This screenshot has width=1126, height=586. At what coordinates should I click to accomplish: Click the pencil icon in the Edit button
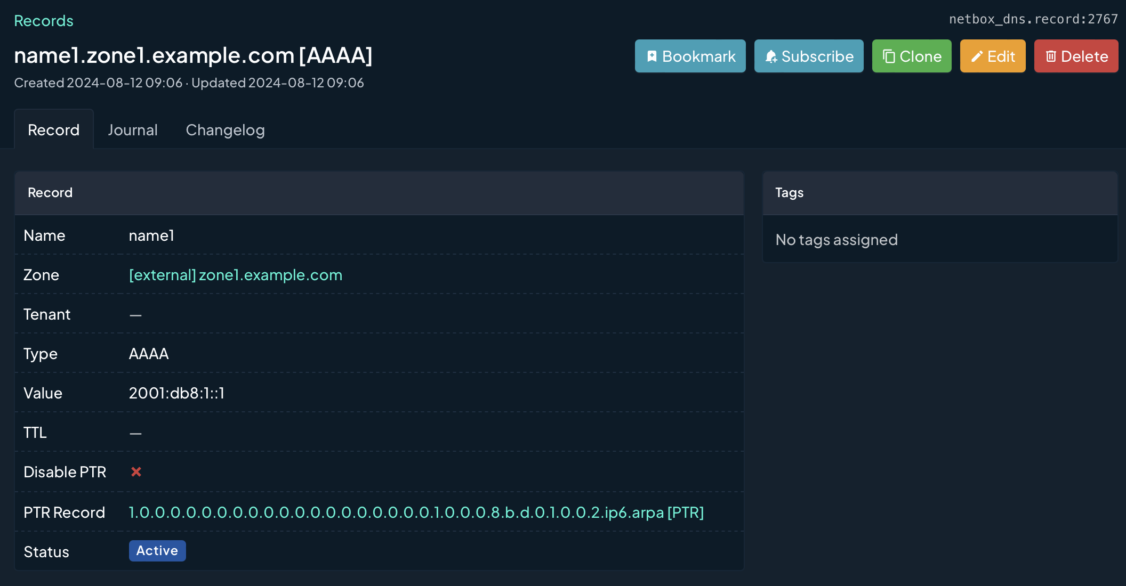(x=977, y=56)
